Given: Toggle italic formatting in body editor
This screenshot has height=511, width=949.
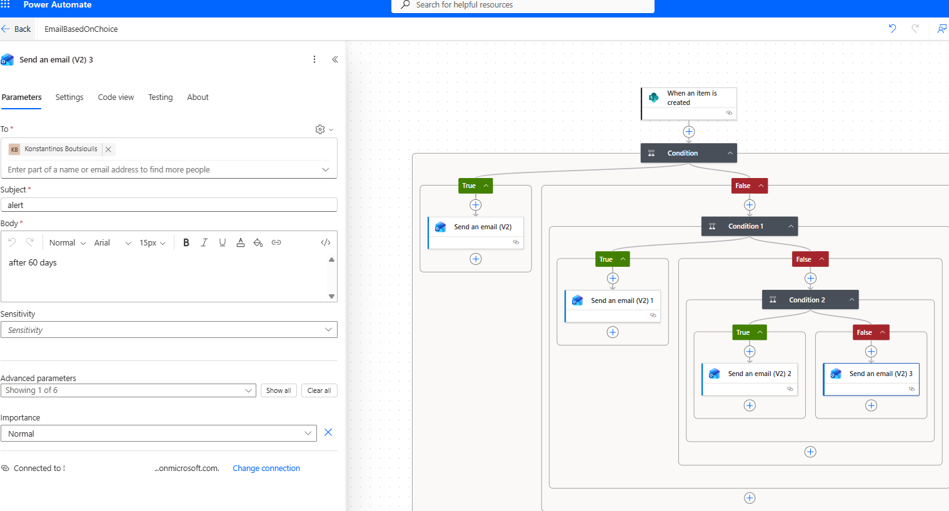Looking at the screenshot, I should tap(204, 242).
